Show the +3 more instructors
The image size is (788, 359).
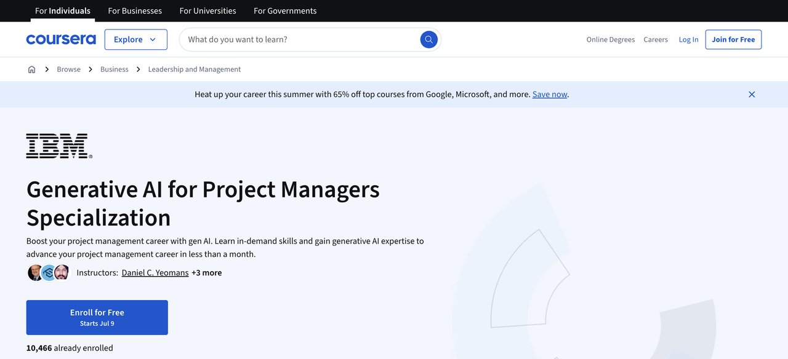[207, 272]
